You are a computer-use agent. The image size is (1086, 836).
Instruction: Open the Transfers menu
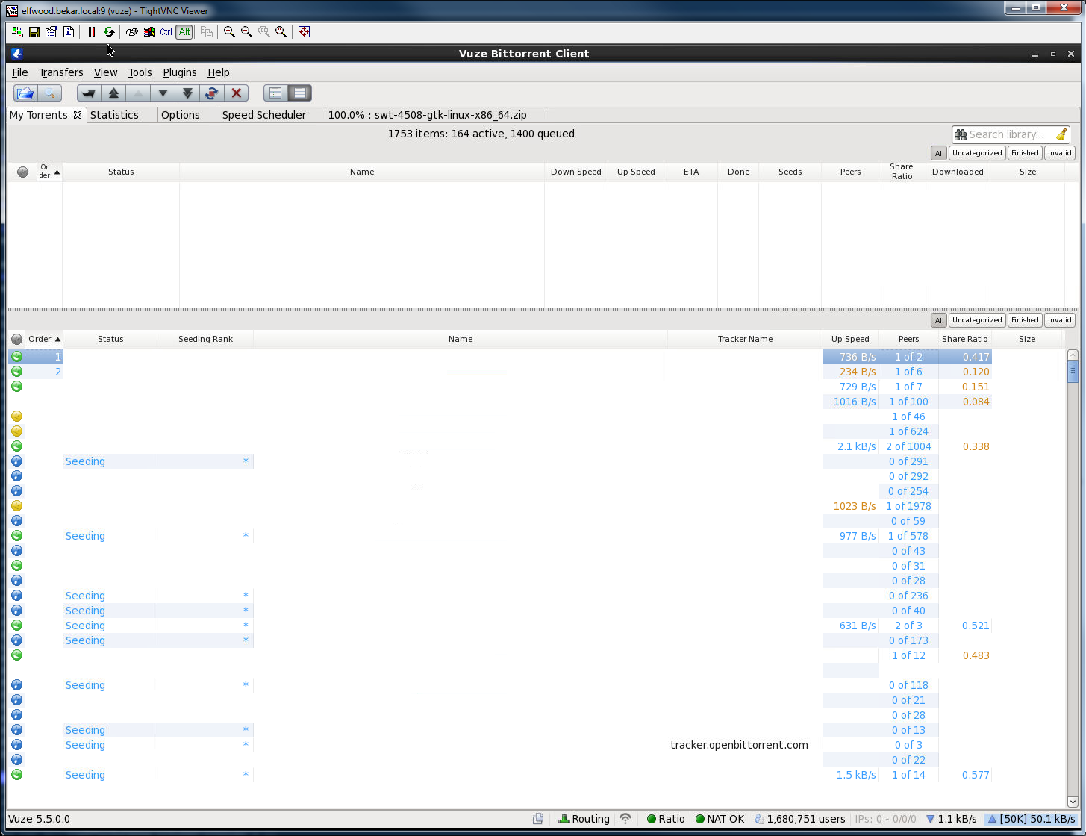61,72
